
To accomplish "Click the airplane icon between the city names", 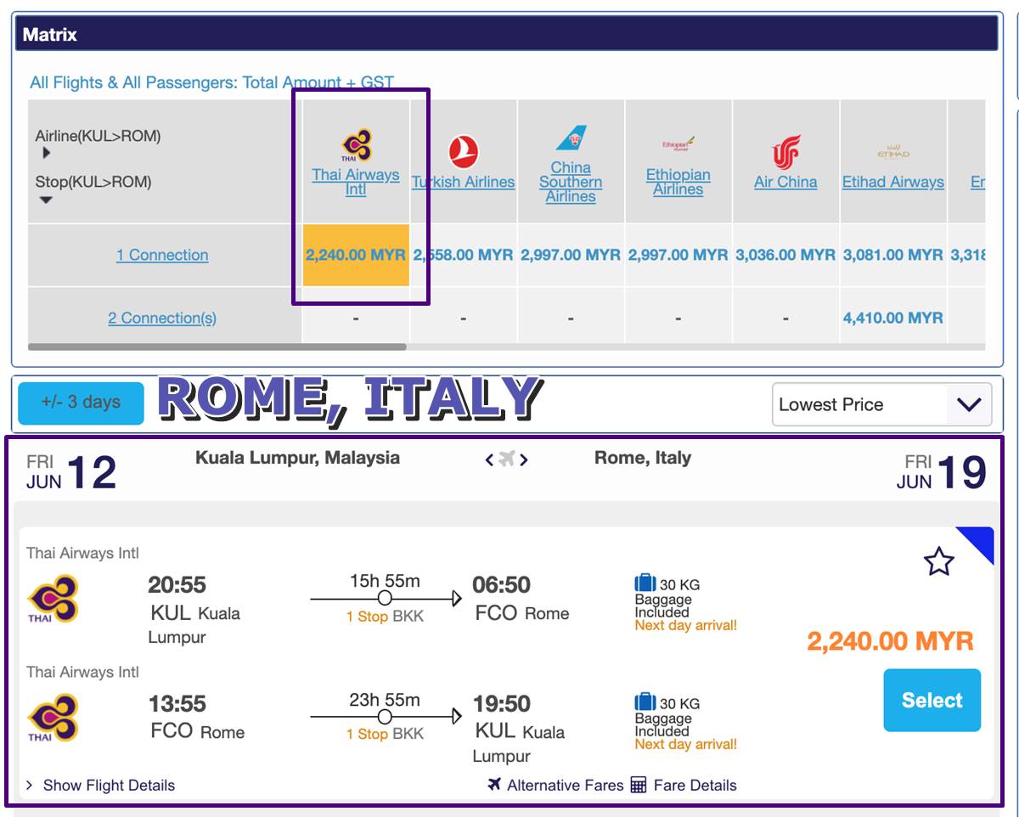I will click(507, 459).
